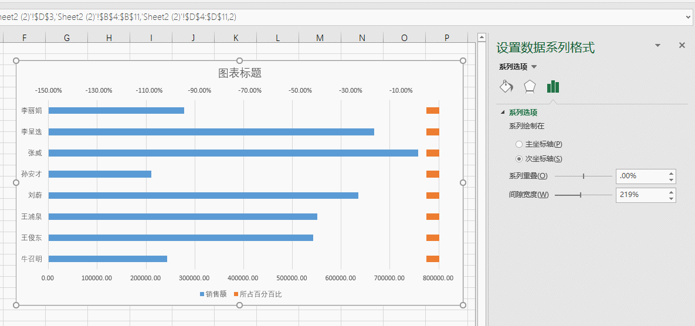Open the task pane options dropdown arrow

pyautogui.click(x=658, y=45)
